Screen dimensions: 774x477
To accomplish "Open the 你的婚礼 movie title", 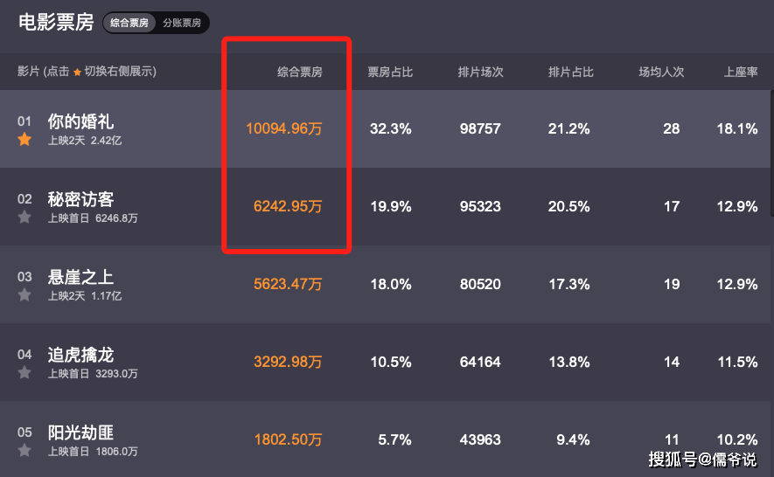I will [x=80, y=121].
